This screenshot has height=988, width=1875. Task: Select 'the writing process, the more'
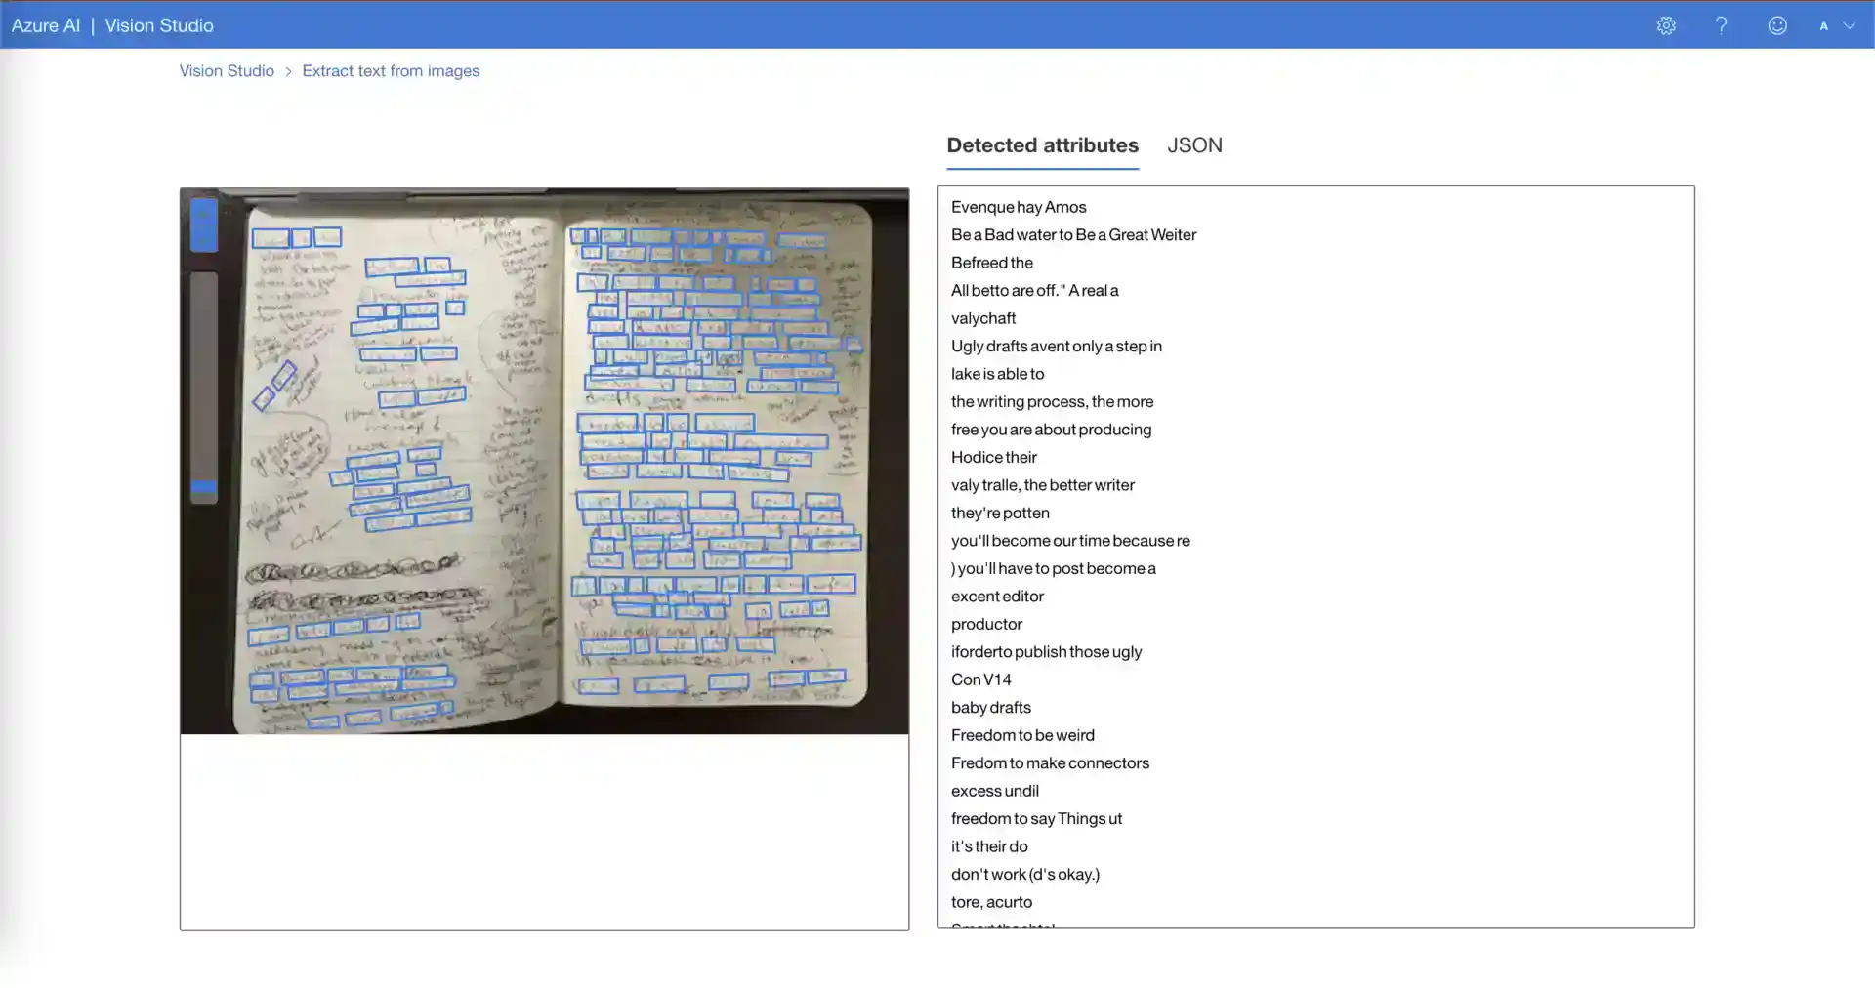(1052, 402)
